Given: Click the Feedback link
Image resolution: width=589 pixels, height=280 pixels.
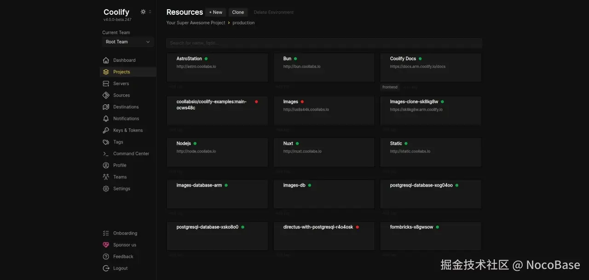Looking at the screenshot, I should pos(128,257).
